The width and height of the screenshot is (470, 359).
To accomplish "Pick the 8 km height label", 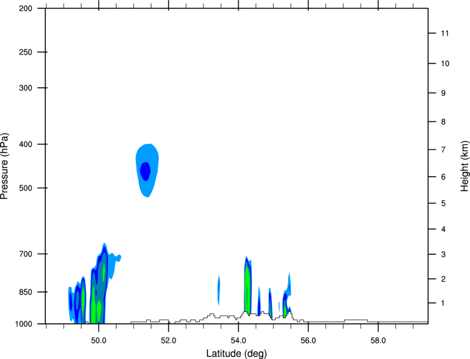I will coord(443,122).
